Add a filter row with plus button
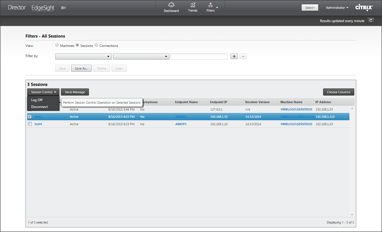The width and height of the screenshot is (382, 232). (234, 57)
